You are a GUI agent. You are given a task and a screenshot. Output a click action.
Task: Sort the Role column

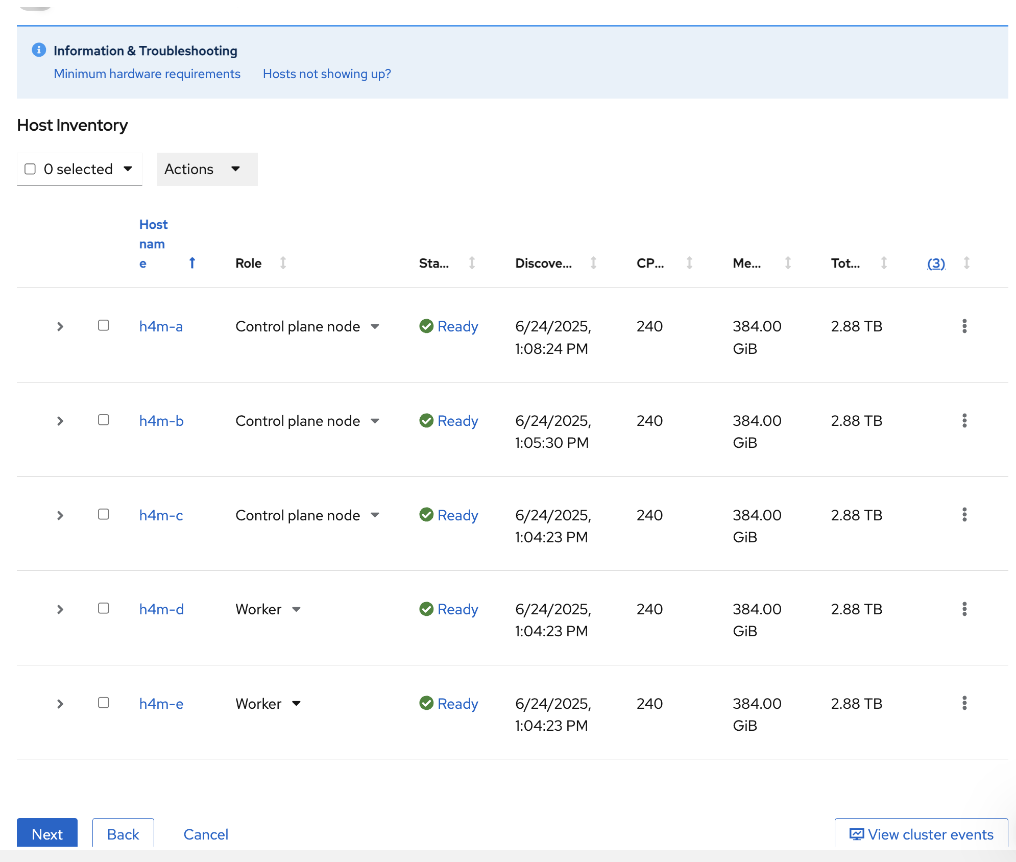(x=283, y=263)
